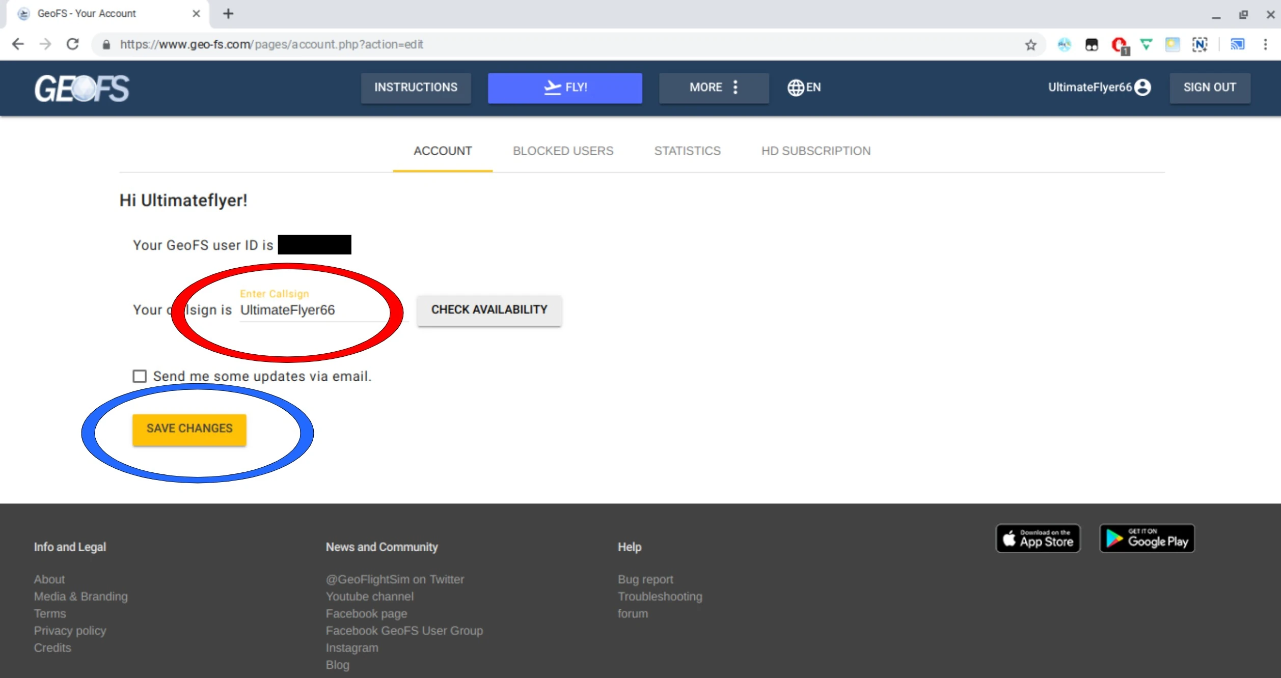The width and height of the screenshot is (1281, 678).
Task: Click Check Availability button
Action: pyautogui.click(x=489, y=310)
